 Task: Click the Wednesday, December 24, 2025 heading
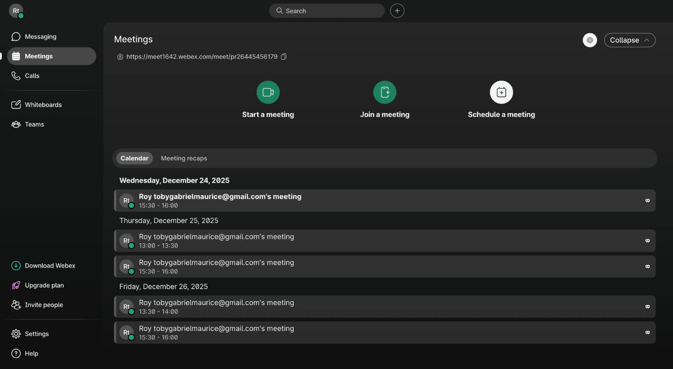[175, 181]
